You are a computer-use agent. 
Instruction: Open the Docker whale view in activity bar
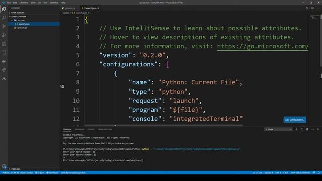click(4, 61)
